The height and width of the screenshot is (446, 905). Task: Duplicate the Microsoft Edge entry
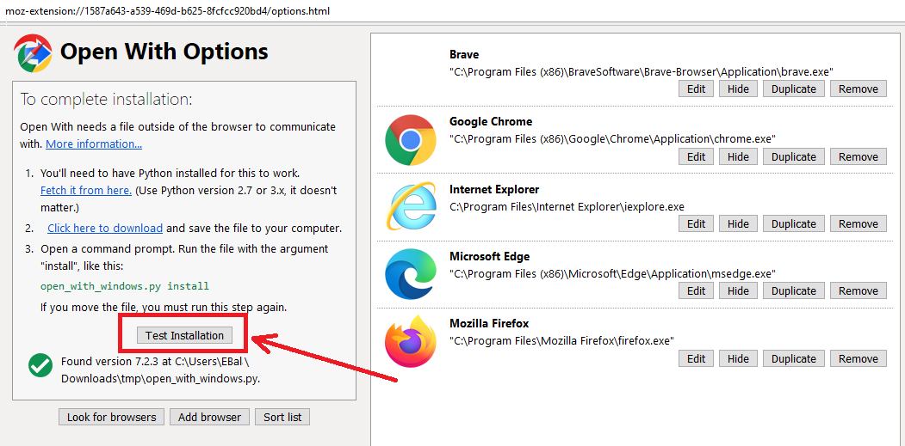pyautogui.click(x=794, y=291)
